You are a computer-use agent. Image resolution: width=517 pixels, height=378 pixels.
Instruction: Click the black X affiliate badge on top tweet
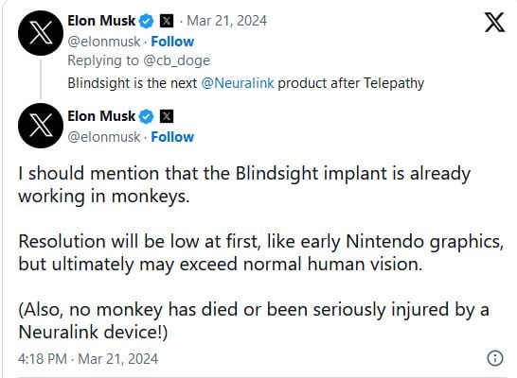167,22
